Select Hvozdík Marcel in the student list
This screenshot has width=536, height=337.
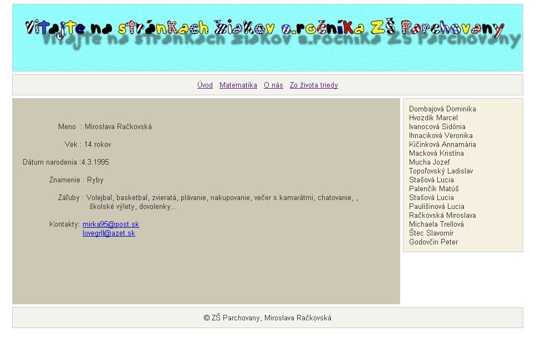(x=433, y=118)
